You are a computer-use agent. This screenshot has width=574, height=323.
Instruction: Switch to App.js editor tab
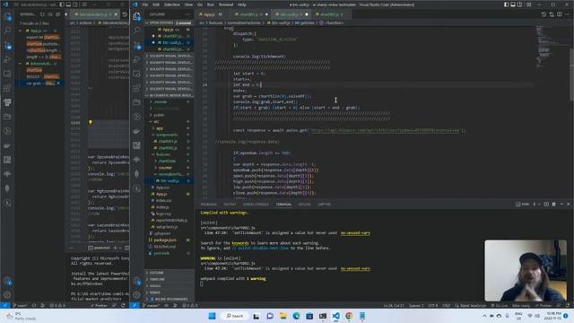(212, 14)
